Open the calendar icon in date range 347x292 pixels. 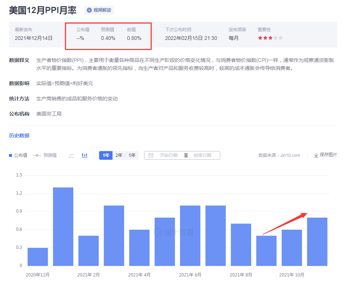tap(151, 155)
